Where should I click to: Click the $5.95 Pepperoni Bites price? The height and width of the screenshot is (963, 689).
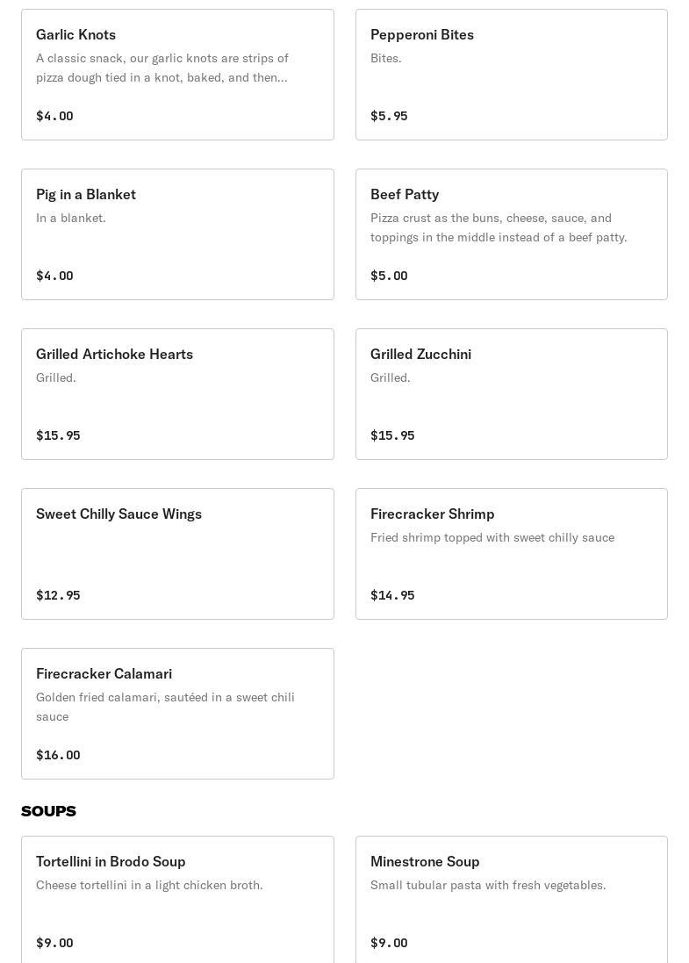tap(389, 116)
